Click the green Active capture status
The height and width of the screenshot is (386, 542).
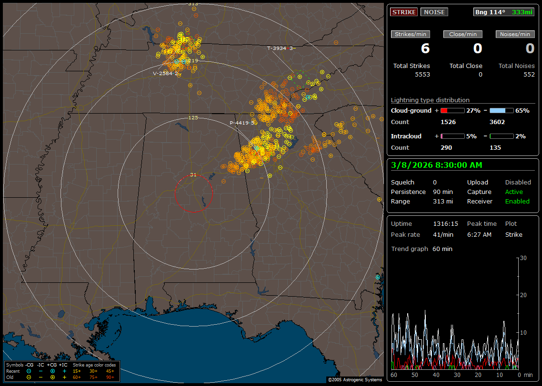coord(514,192)
